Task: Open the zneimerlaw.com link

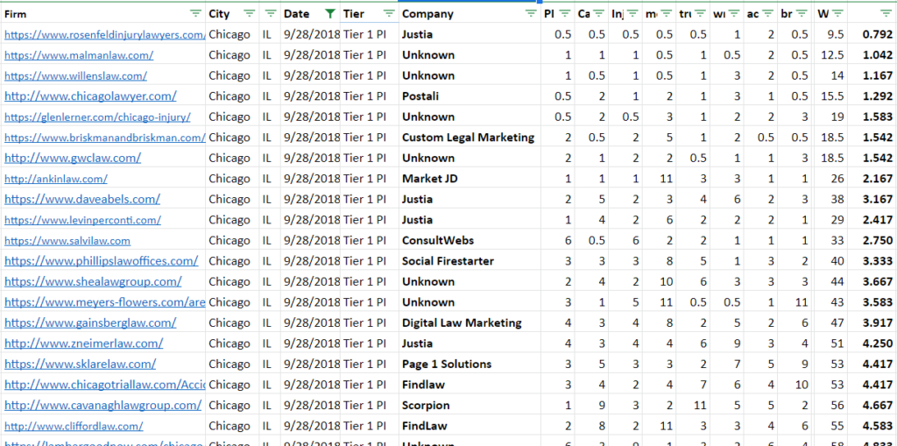Action: [83, 343]
